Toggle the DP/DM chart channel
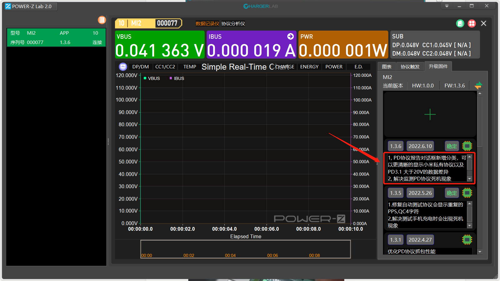This screenshot has width=500, height=281. [x=140, y=67]
